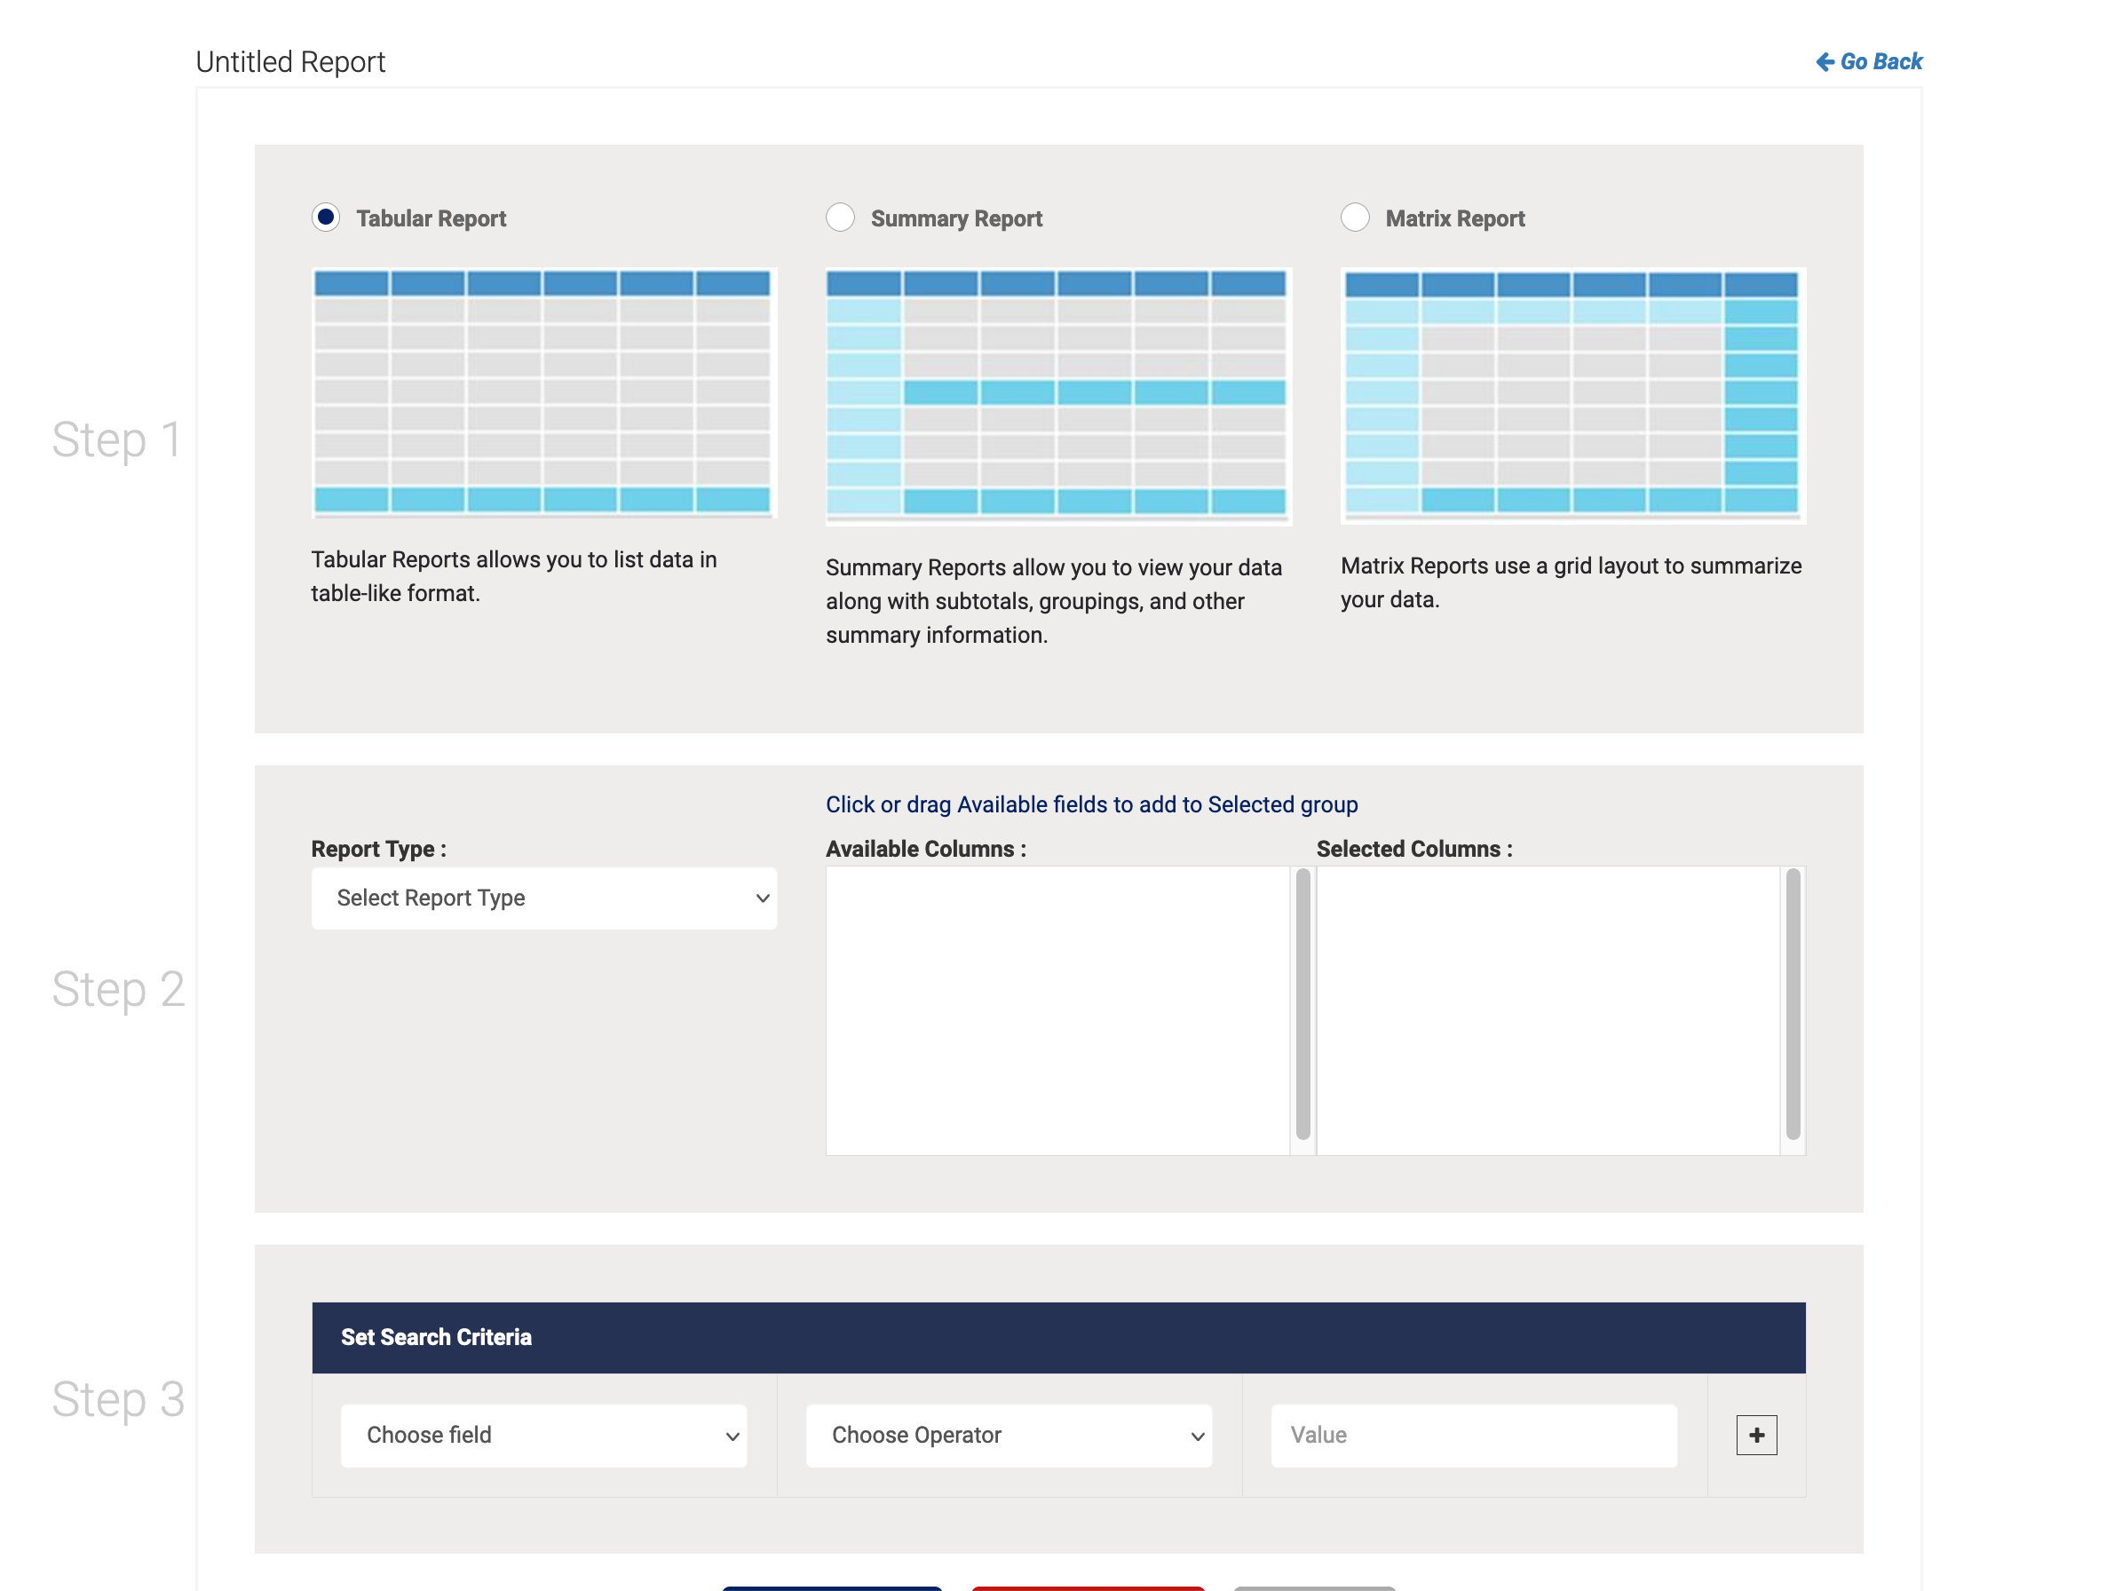Screen dimensions: 2106x1591
Task: Click into the Value input field
Action: coord(1473,1435)
